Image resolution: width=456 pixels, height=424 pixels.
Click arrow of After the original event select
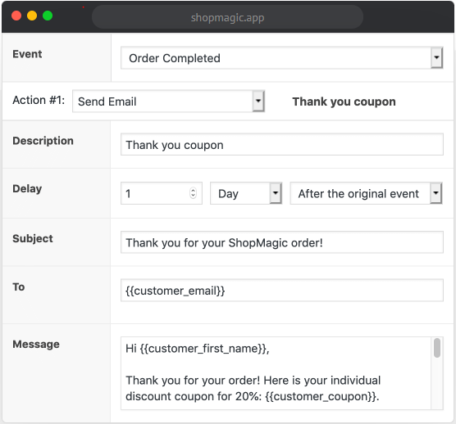[436, 193]
